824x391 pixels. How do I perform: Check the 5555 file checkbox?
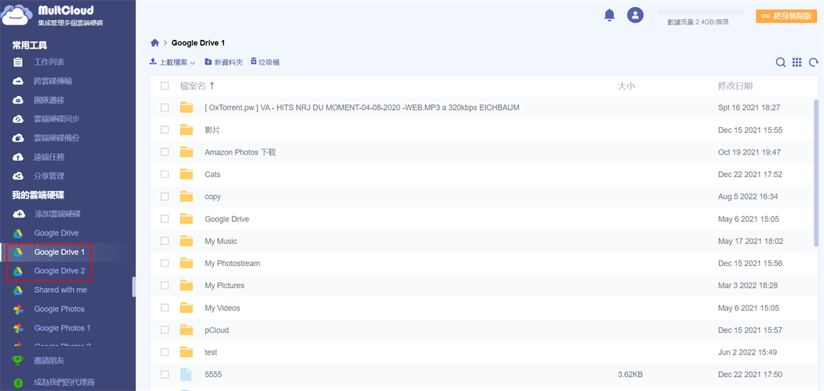[x=165, y=375]
